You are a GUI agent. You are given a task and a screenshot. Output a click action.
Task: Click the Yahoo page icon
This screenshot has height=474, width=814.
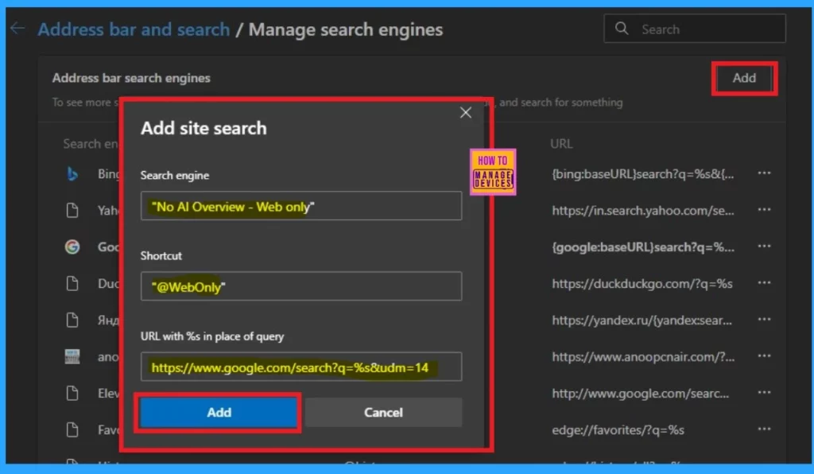(x=72, y=210)
